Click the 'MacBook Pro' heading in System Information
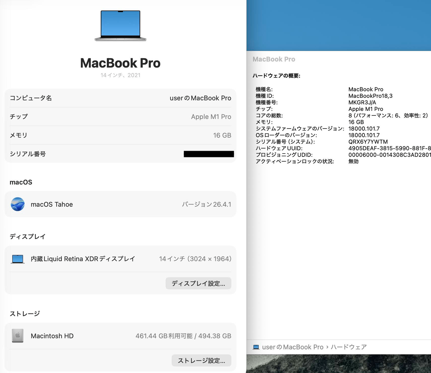Viewport: 431px width, 373px height. tap(274, 59)
